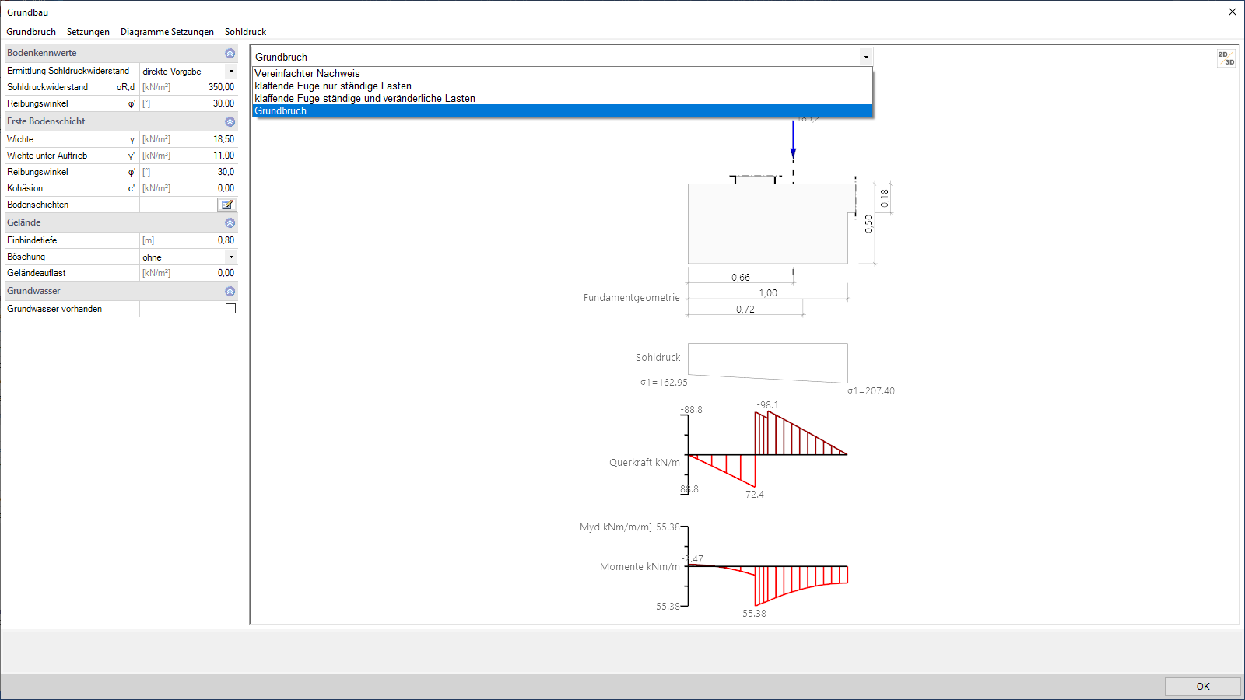The image size is (1245, 700).
Task: Click the 1,00 foundation width dimension
Action: coord(768,293)
